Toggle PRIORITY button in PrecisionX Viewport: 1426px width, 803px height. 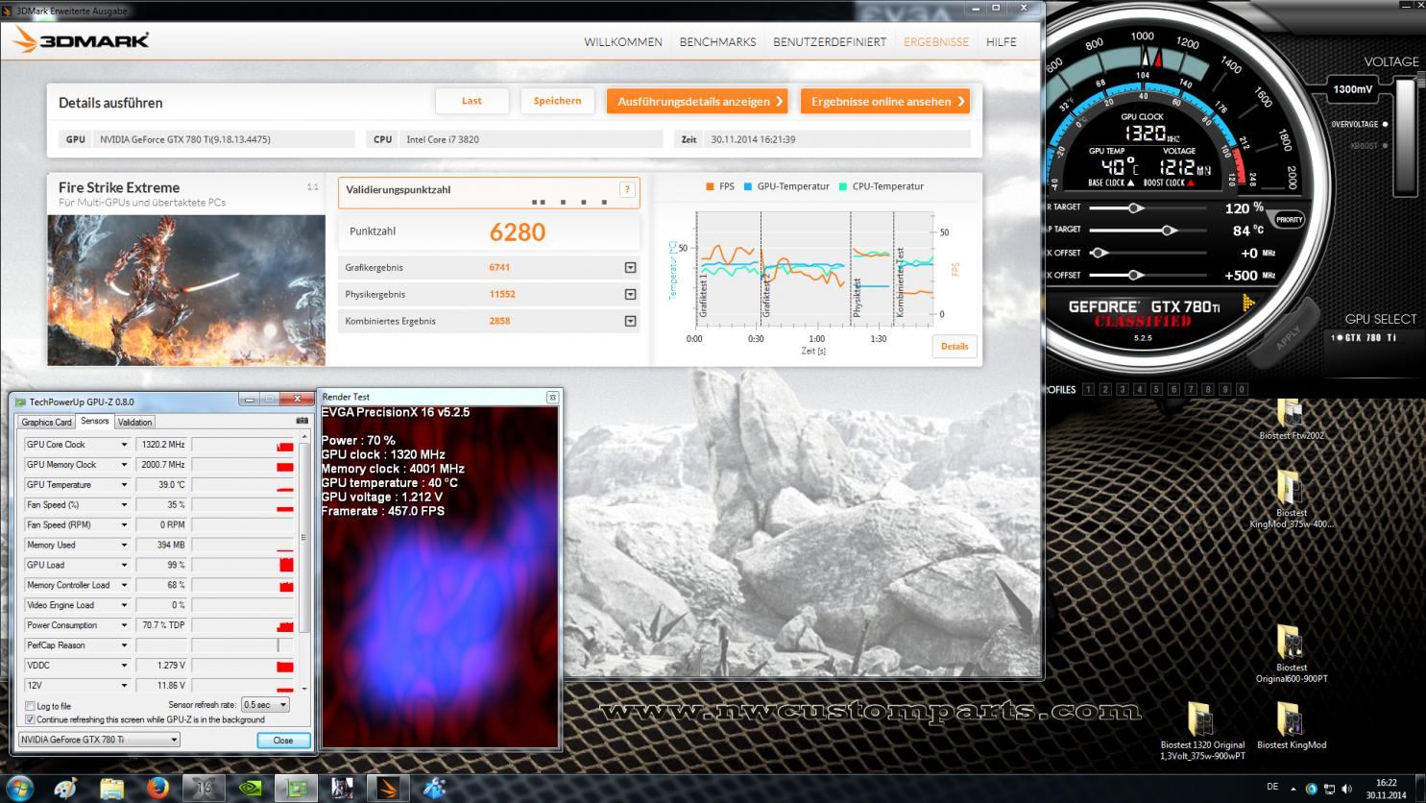[x=1289, y=219]
